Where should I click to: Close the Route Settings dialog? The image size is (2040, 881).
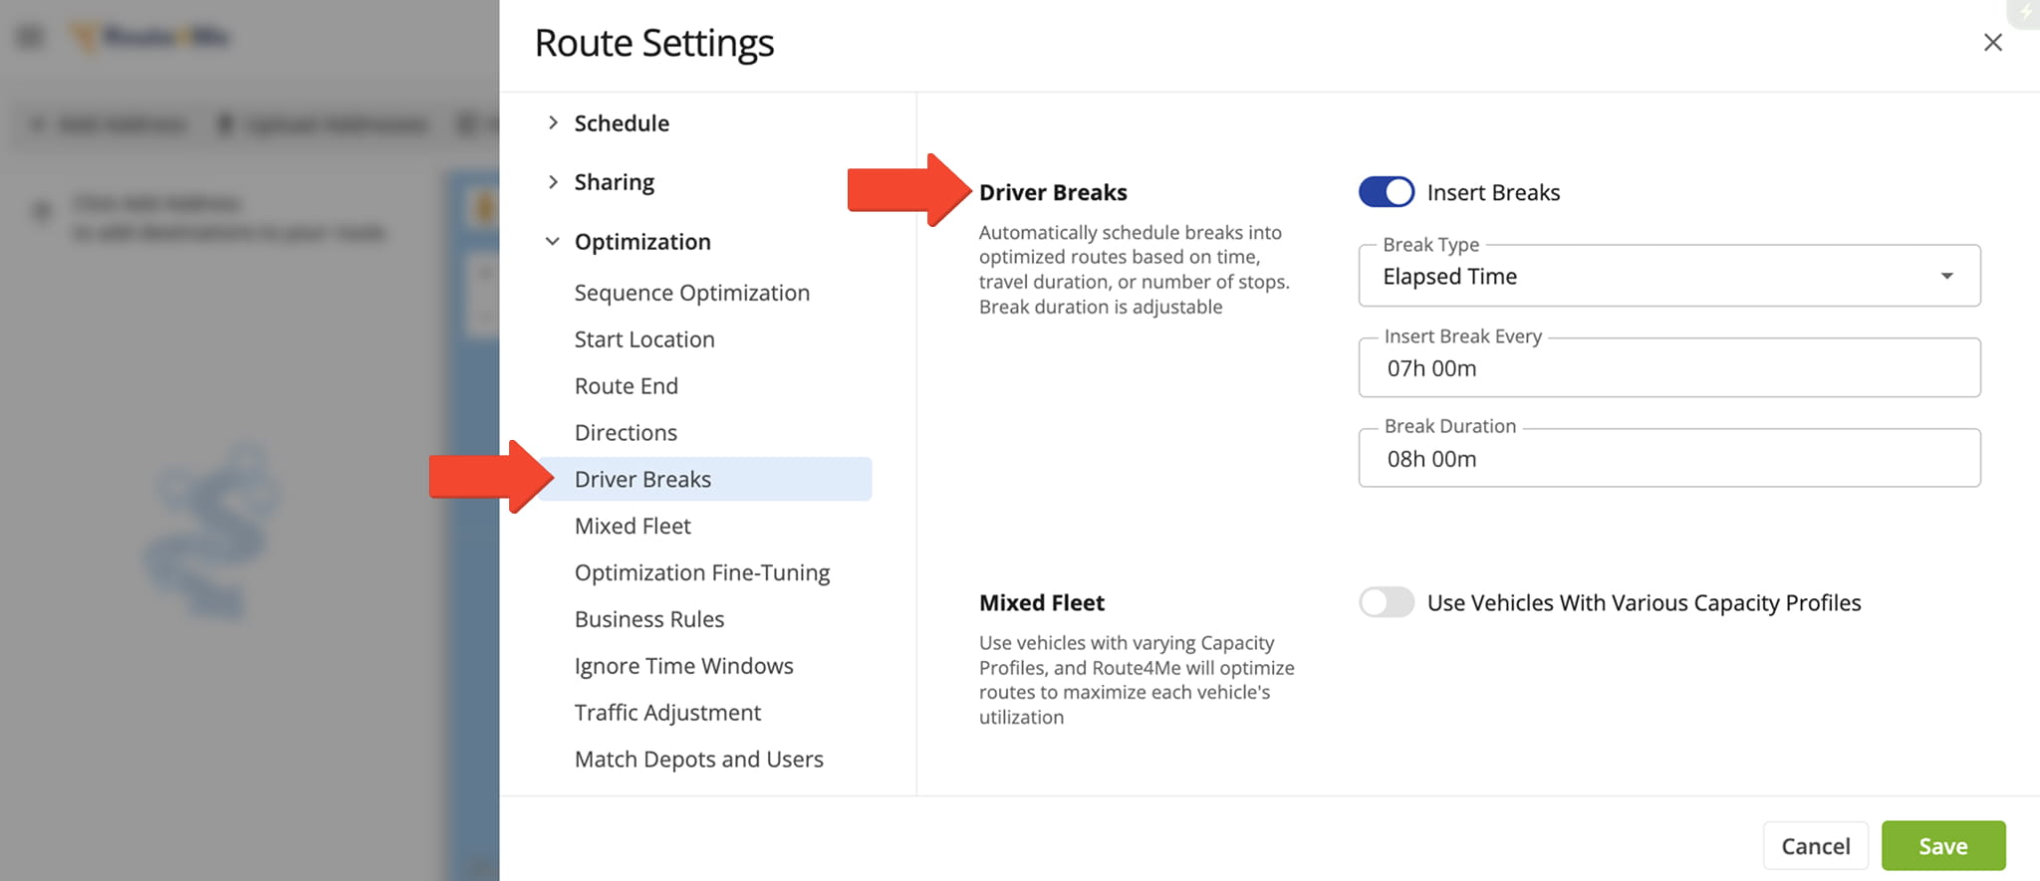1992,43
